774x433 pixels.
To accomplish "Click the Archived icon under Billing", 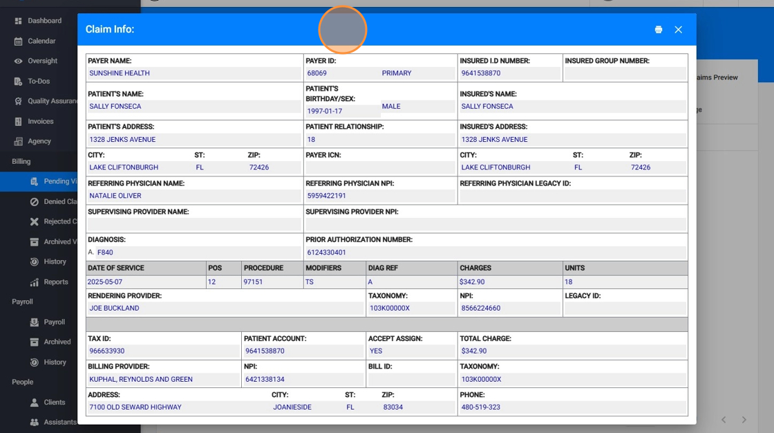I will click(34, 241).
